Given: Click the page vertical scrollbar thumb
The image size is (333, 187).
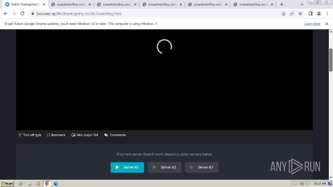Looking at the screenshot, I should pyautogui.click(x=331, y=60).
